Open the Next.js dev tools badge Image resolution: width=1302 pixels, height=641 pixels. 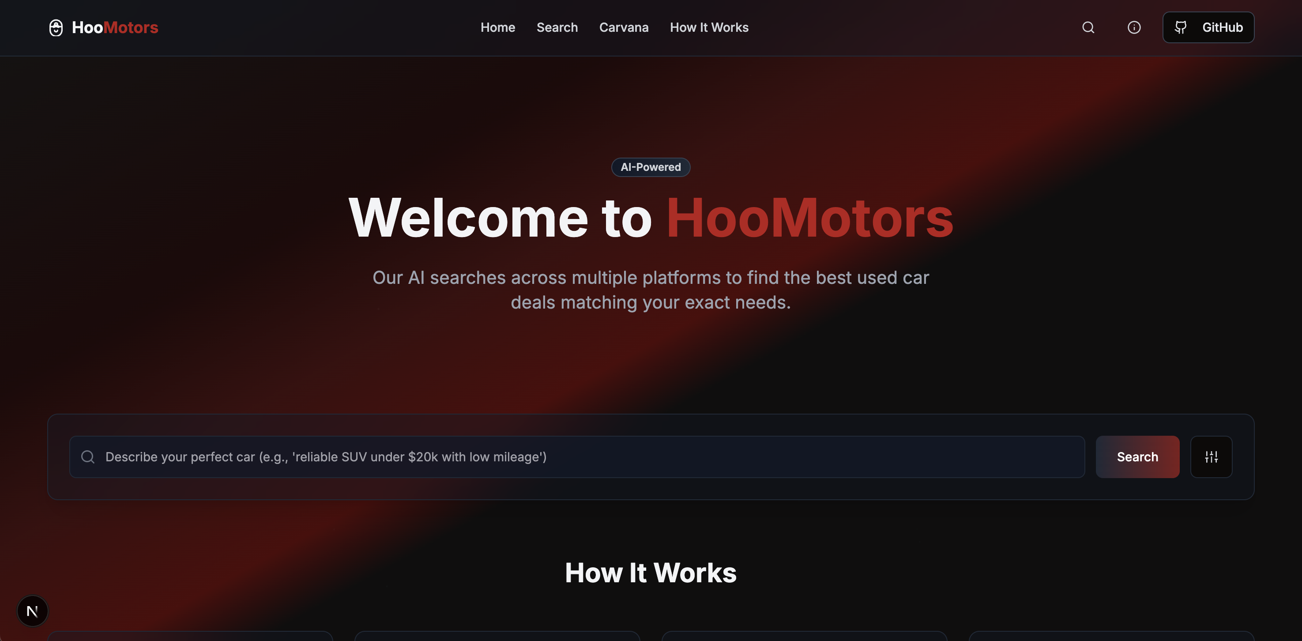(32, 611)
